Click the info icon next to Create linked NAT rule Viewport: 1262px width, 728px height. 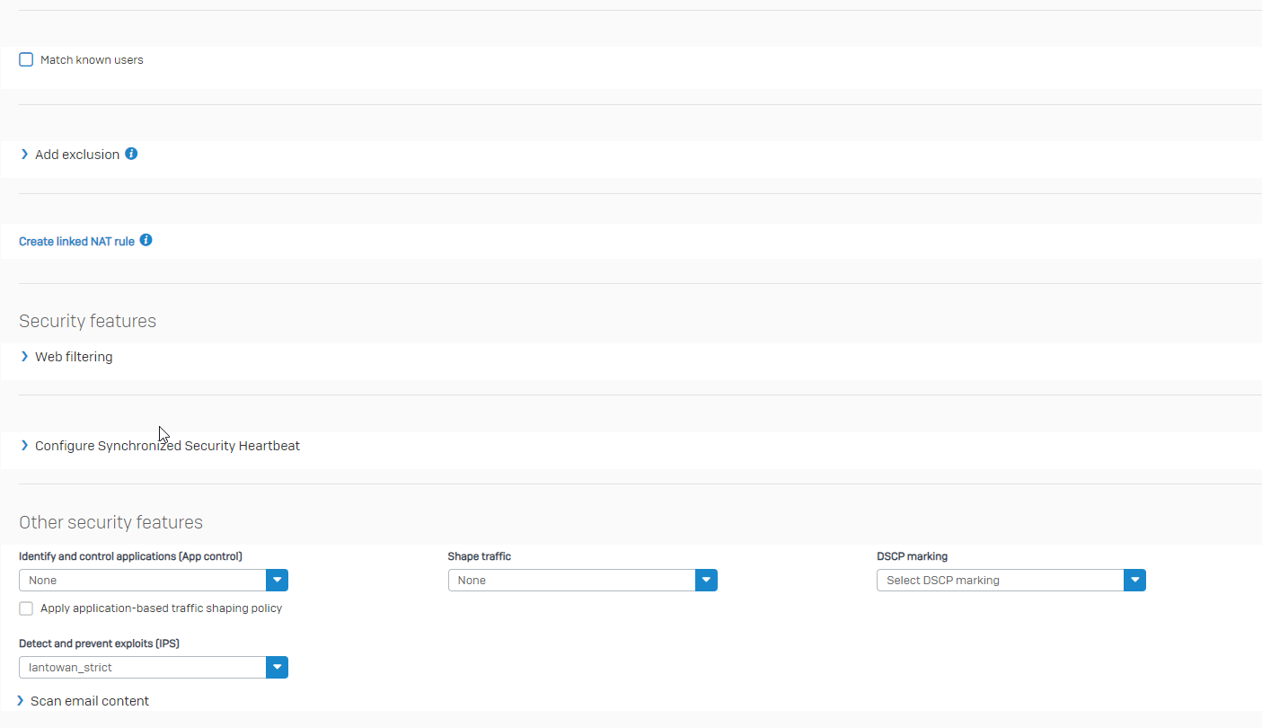tap(146, 240)
